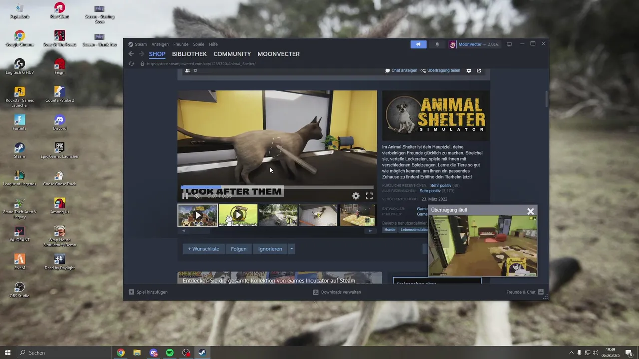Screen dimensions: 639x359
Task: Switch Steam to Big Picture mode icon
Action: pyautogui.click(x=509, y=44)
